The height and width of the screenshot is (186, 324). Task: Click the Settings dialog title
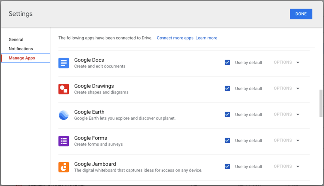[20, 14]
